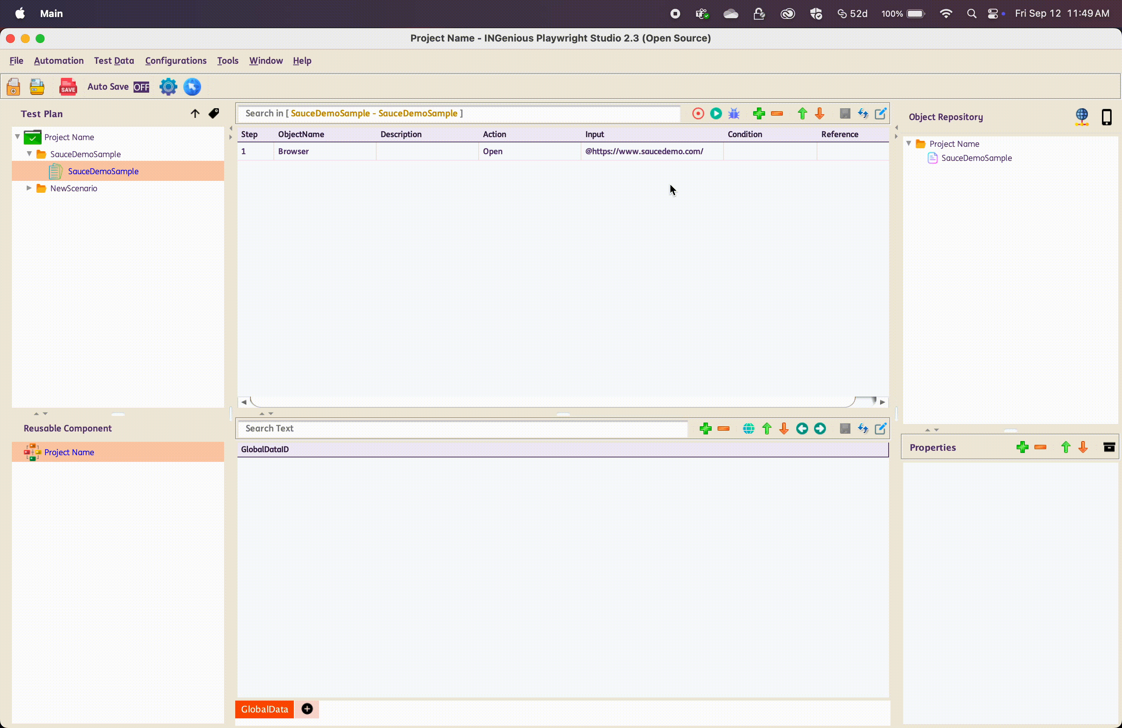Click the tag icon in Test Plan

point(214,113)
